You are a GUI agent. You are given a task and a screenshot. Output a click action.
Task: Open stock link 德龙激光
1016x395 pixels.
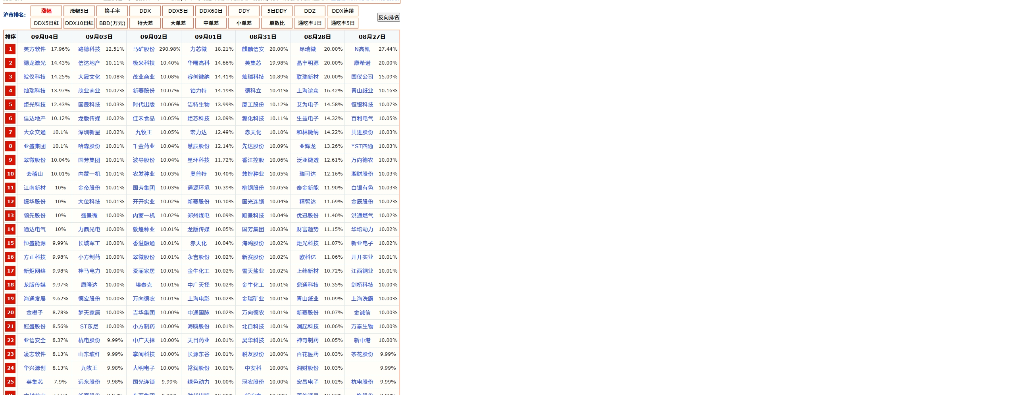coord(35,63)
